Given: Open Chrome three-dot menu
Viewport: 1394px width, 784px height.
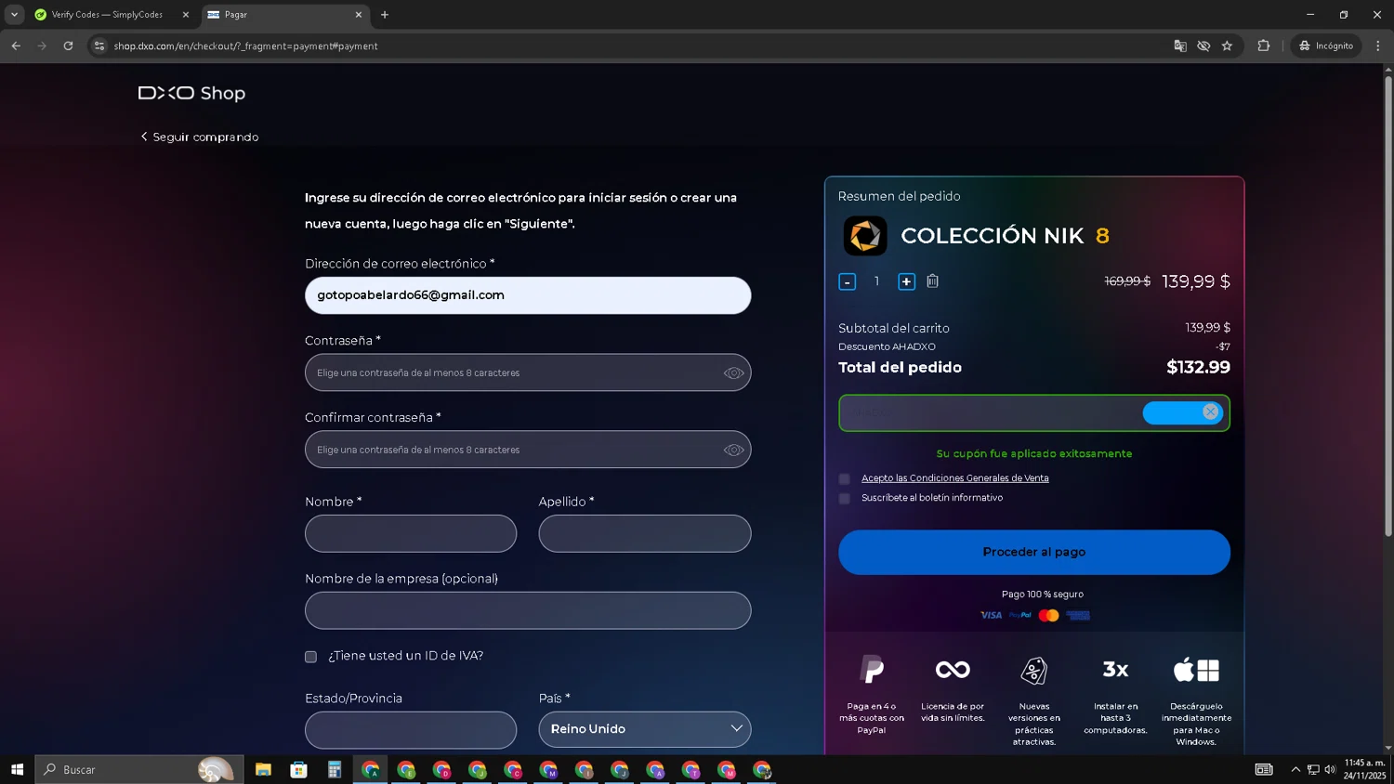Looking at the screenshot, I should click(1378, 46).
